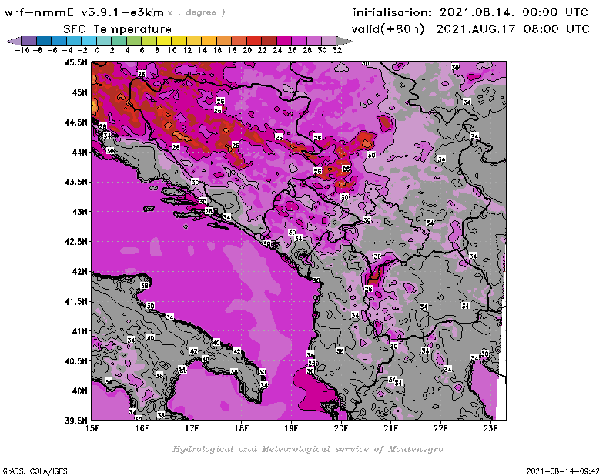Pick the 14 to 16 orange legend swatch
Image resolution: width=616 pixels, height=476 pixels.
(209, 41)
